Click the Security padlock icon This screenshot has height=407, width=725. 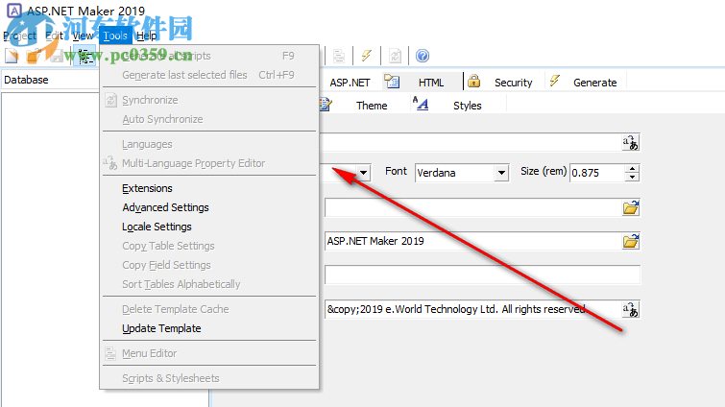click(x=473, y=82)
